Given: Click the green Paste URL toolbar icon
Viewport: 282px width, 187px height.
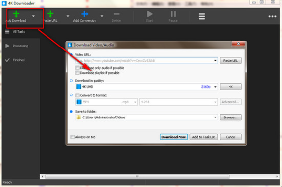Looking at the screenshot, I should 50,14.
